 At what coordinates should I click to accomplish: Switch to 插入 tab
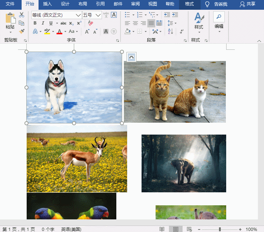(x=48, y=4)
